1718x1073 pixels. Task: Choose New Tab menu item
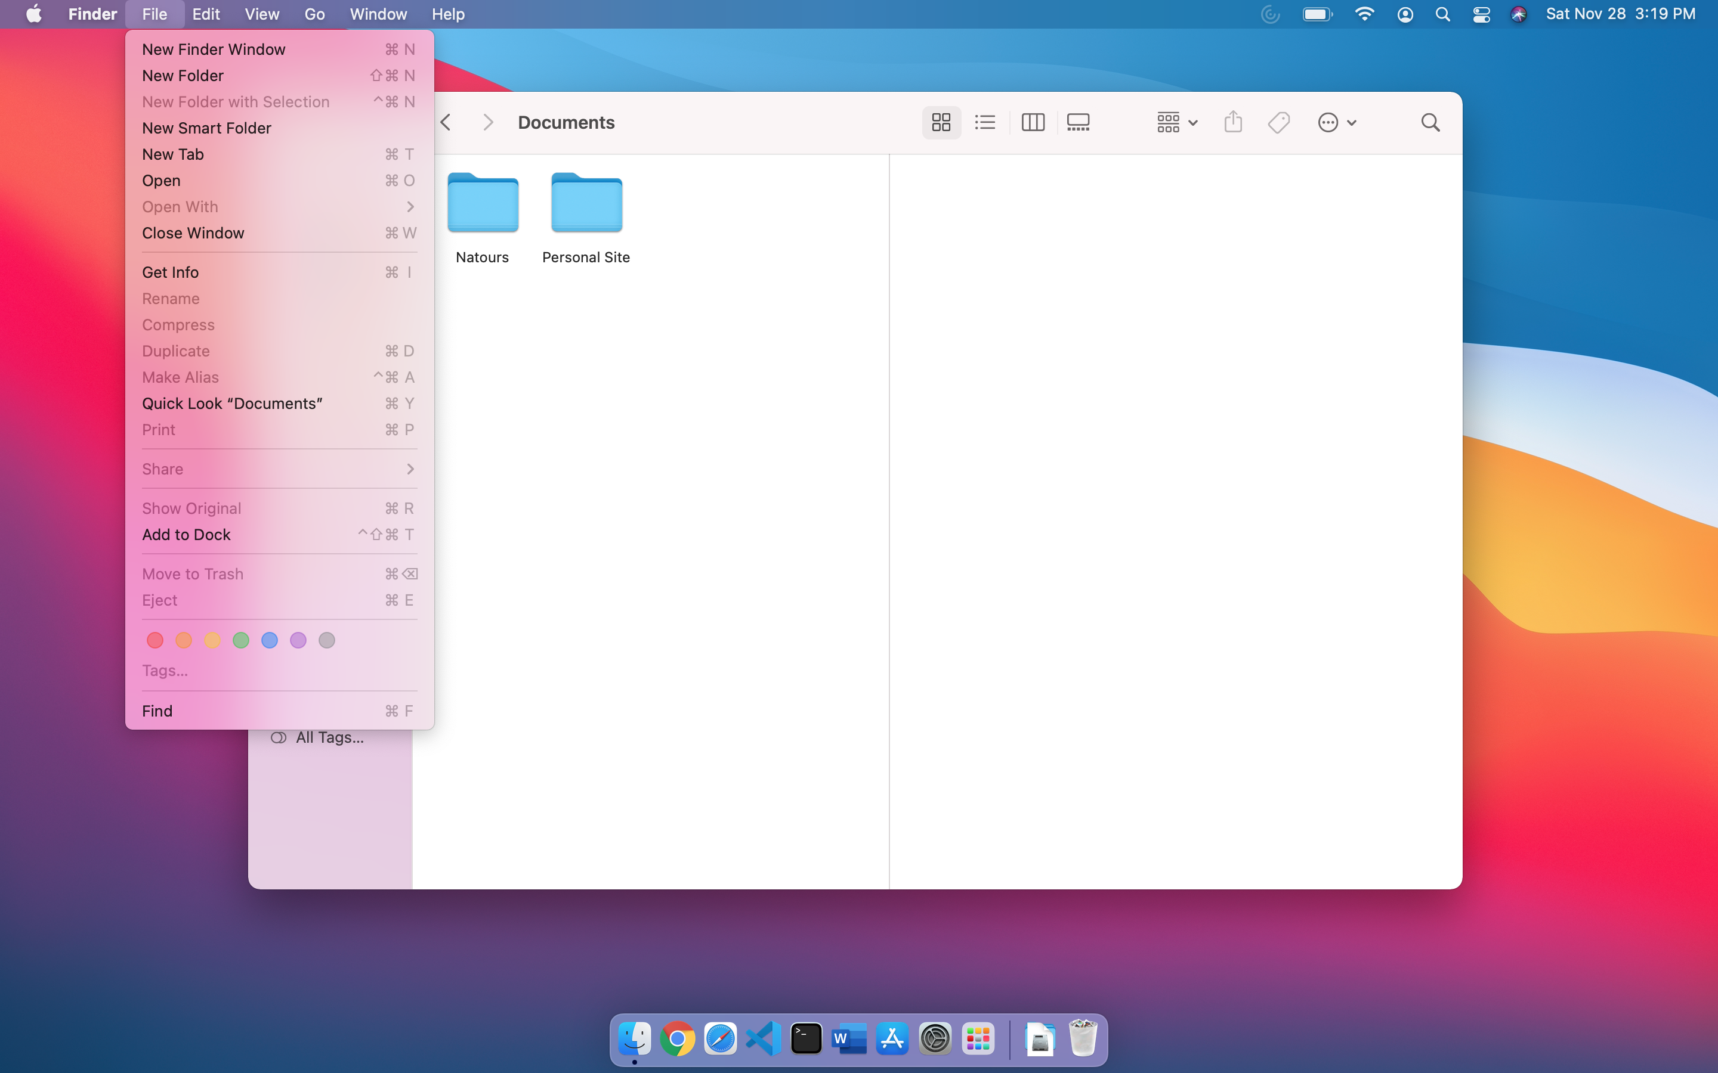(x=279, y=154)
